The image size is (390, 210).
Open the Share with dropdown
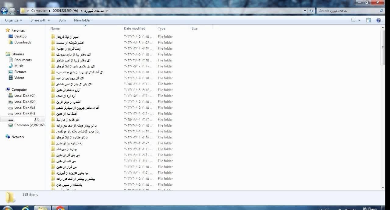pos(41,20)
